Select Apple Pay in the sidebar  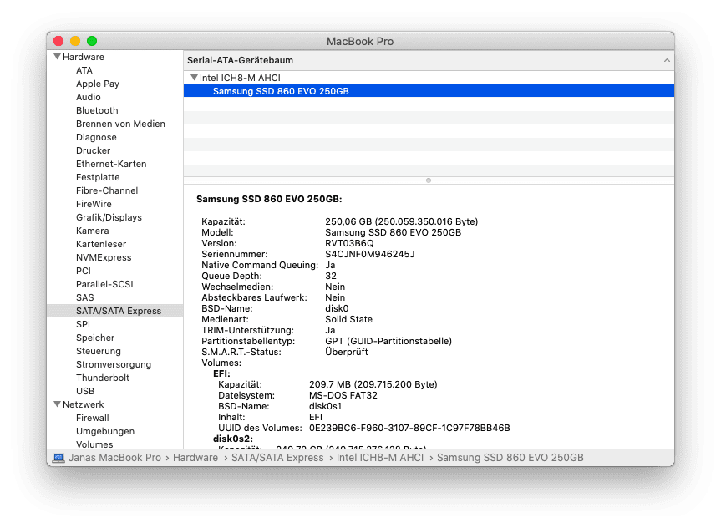point(98,84)
